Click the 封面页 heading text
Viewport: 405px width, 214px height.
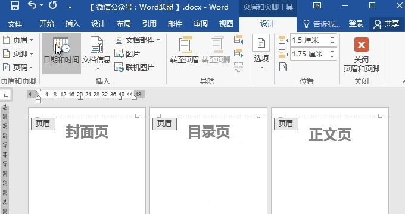(x=87, y=132)
